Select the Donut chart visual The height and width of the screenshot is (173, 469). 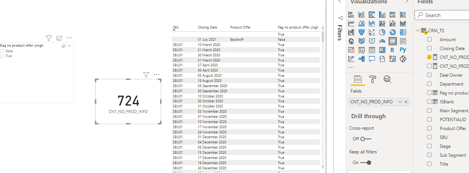tap(393, 32)
